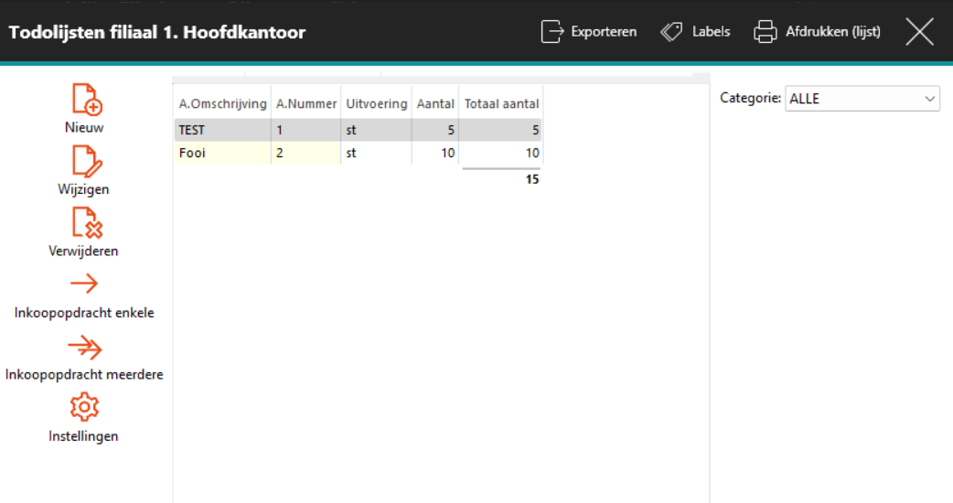Click the Wijzigen edit icon
953x503 pixels.
pos(85,161)
